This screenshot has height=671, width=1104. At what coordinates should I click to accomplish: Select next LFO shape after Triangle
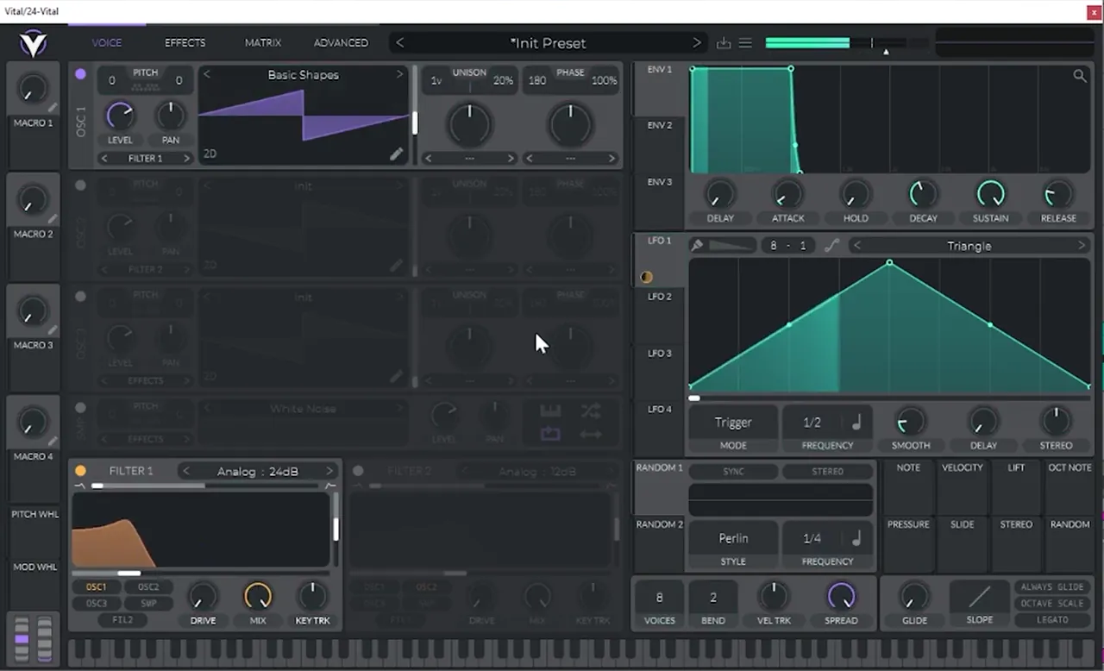click(1082, 246)
